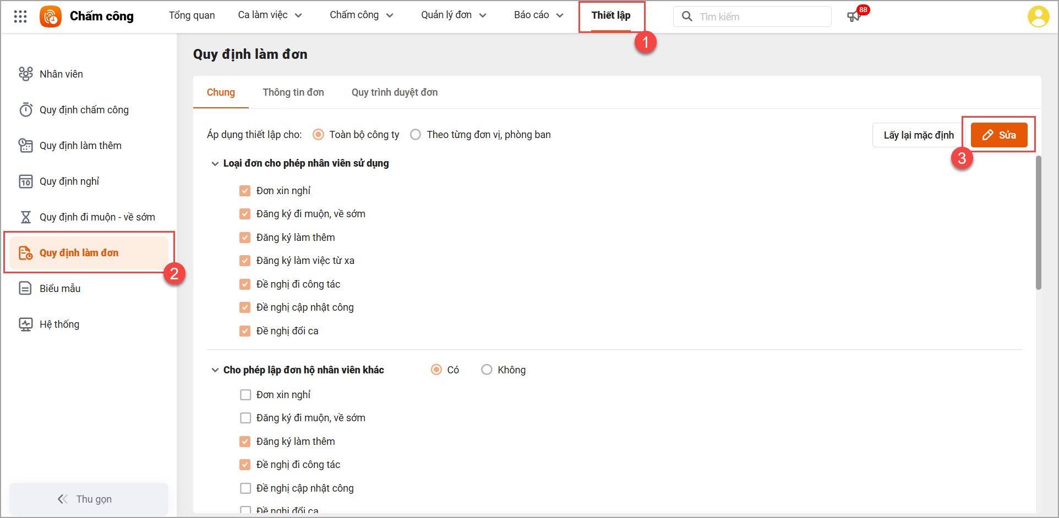Click the Thu gọn sidebar button

click(x=89, y=499)
